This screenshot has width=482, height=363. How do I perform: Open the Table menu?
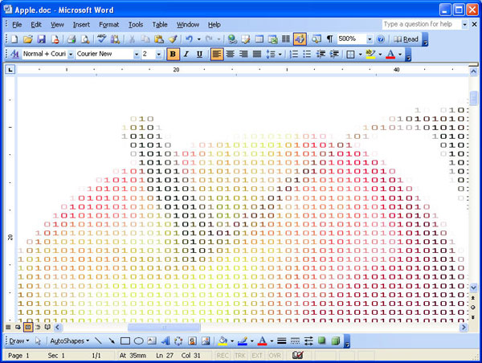[160, 25]
